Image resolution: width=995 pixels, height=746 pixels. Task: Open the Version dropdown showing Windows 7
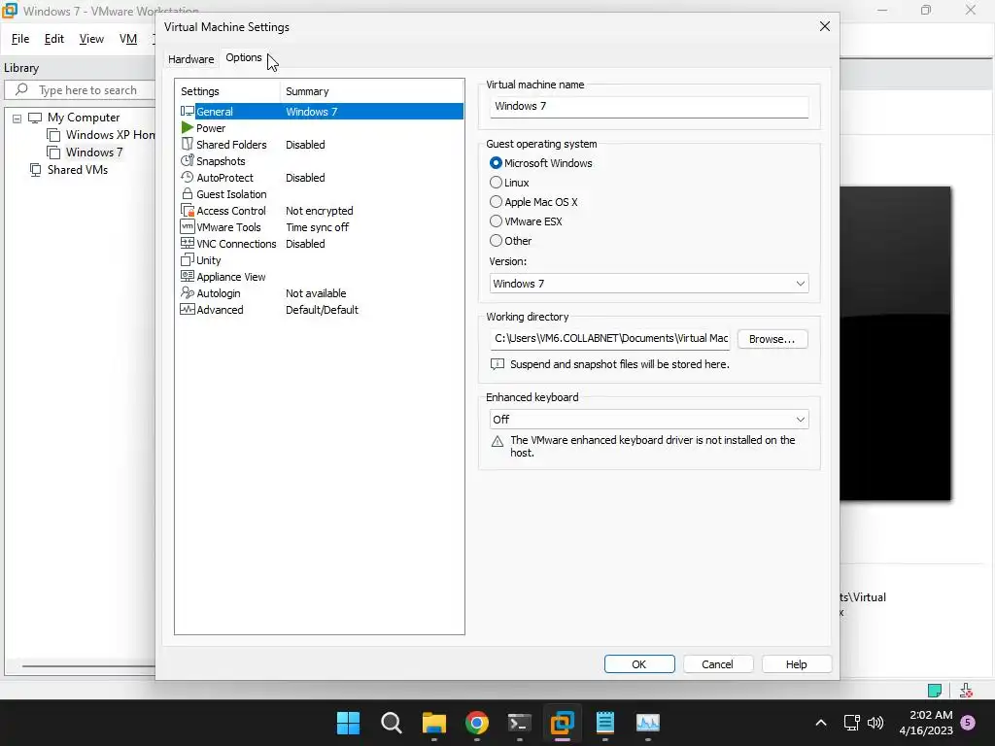[648, 284]
